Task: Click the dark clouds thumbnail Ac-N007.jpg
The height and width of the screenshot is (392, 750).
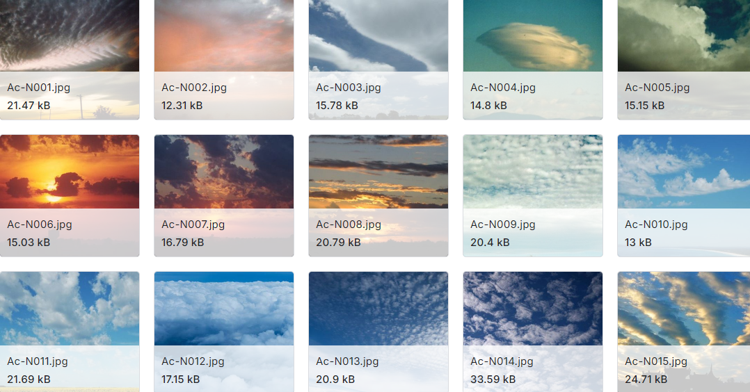Action: (x=224, y=172)
